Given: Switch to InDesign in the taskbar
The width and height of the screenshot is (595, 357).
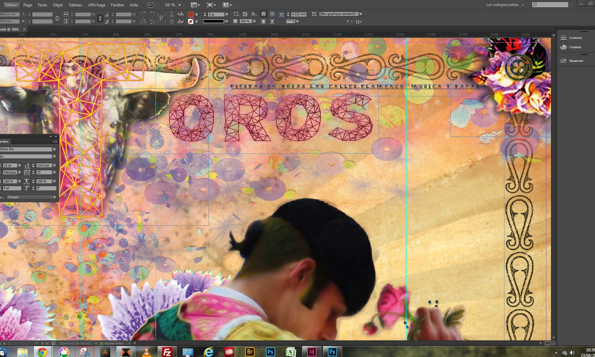Looking at the screenshot, I should pyautogui.click(x=312, y=352).
